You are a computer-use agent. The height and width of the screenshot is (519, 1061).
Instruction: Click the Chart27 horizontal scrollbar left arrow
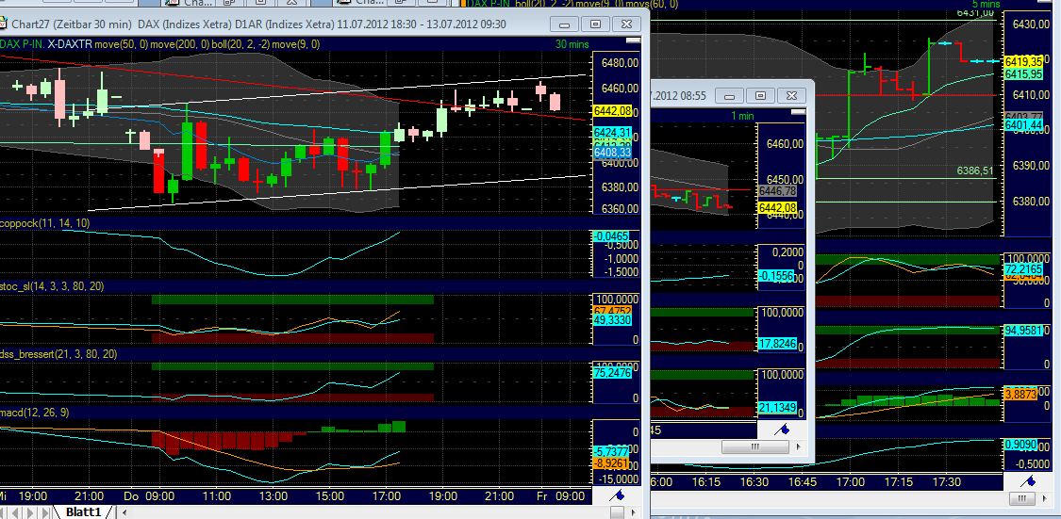click(x=124, y=512)
